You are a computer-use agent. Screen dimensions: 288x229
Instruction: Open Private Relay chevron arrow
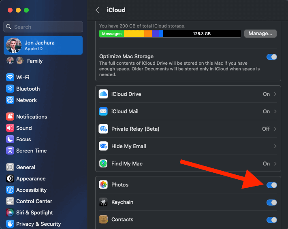275,129
